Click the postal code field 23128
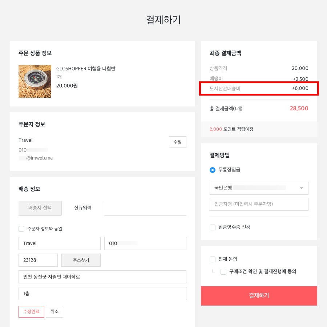 [38, 260]
